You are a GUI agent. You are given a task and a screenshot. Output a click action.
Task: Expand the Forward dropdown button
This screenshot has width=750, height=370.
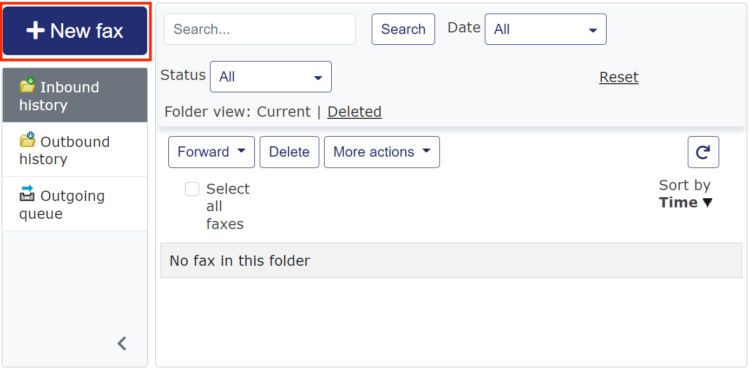(211, 152)
